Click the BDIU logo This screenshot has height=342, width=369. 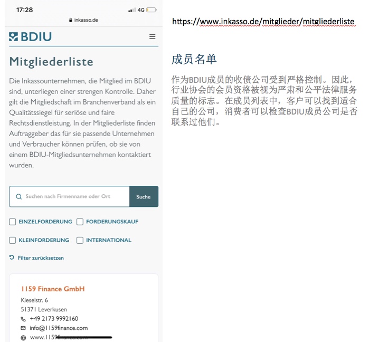point(31,37)
